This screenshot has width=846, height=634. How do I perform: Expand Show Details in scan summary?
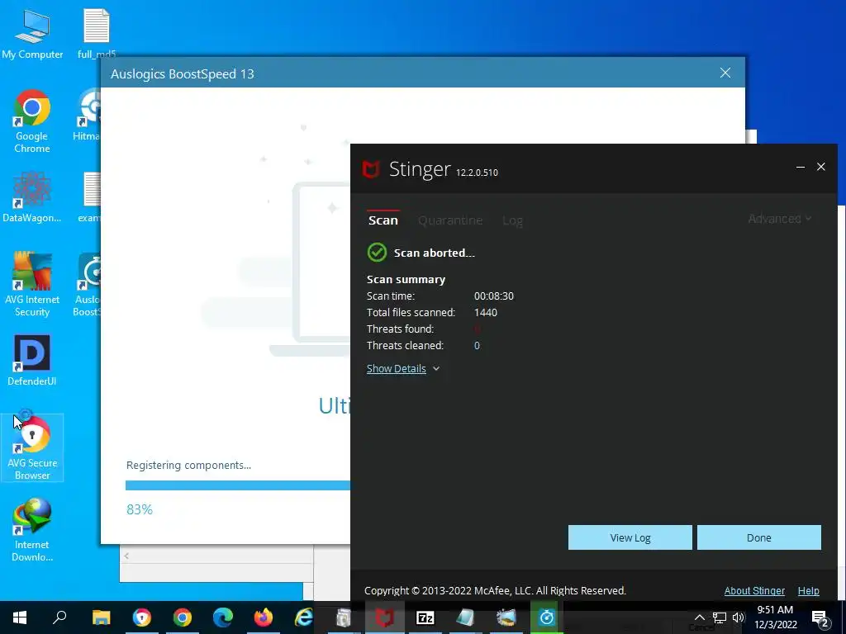[x=403, y=369]
